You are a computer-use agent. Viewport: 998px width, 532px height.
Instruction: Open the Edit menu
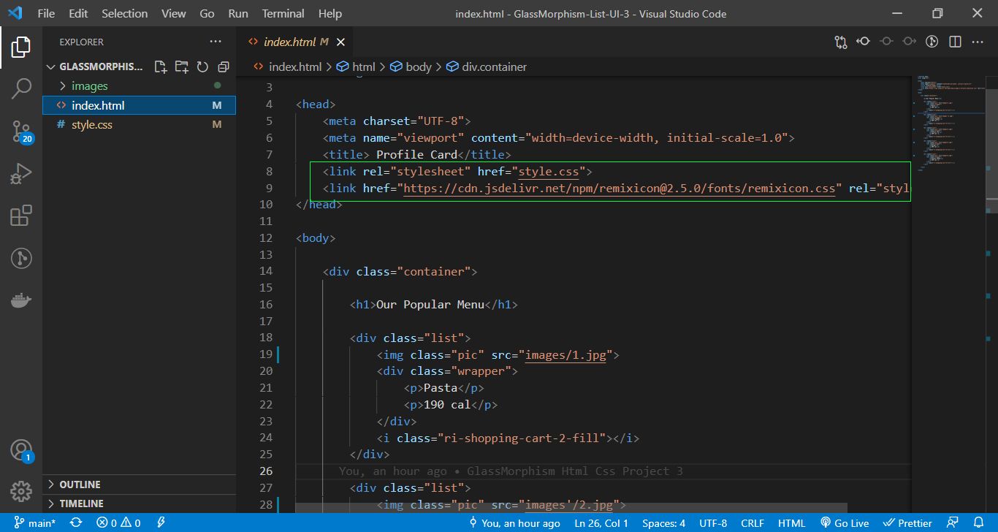(78, 13)
